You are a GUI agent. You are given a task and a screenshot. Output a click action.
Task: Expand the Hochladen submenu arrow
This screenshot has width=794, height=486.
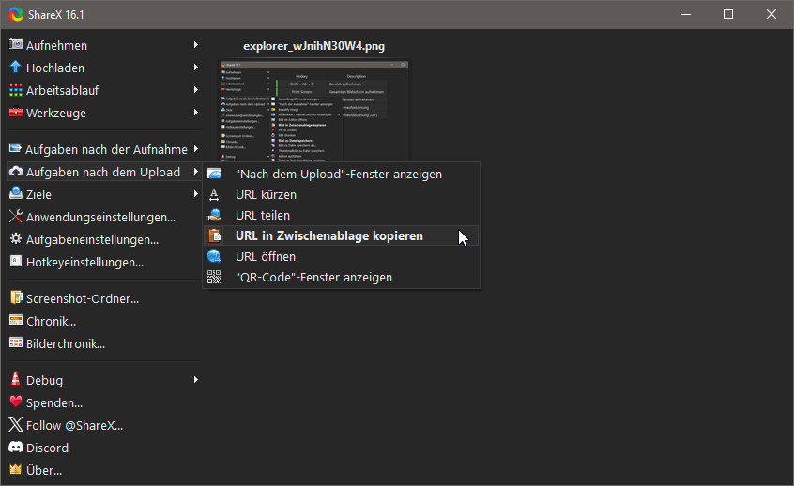(x=195, y=67)
